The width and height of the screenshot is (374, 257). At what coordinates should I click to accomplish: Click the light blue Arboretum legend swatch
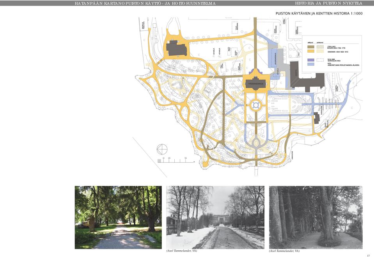pyautogui.click(x=310, y=64)
